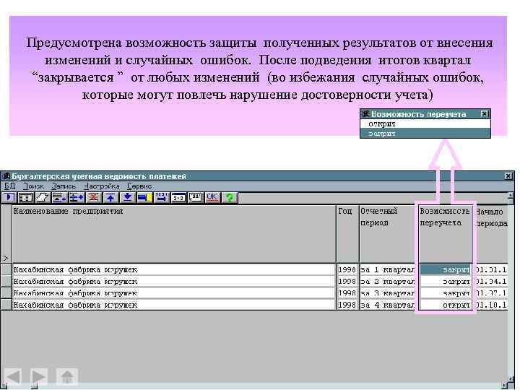Go to previous slide arrow button
The height and width of the screenshot is (390, 520).
click(13, 377)
